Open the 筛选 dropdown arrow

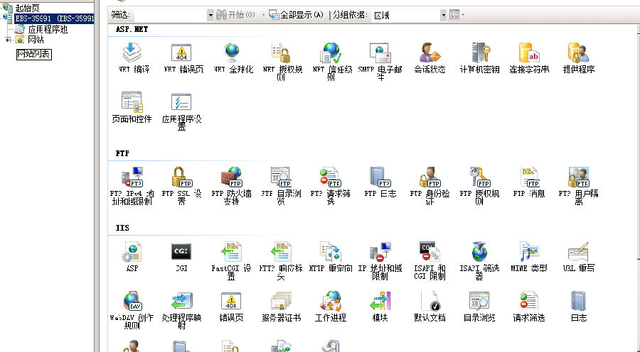tap(210, 15)
